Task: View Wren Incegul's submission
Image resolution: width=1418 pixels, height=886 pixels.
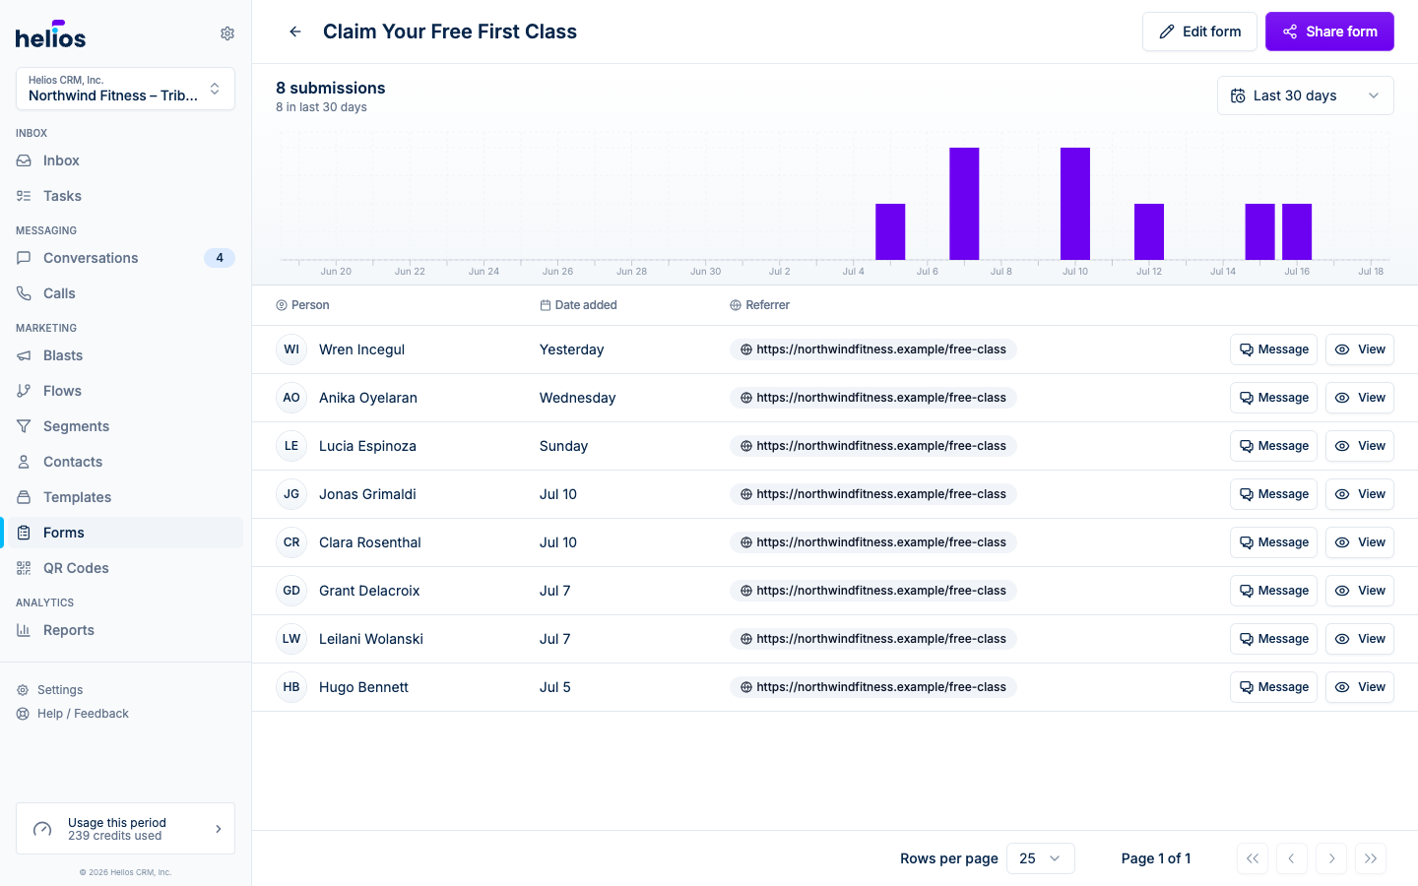Action: pos(1360,349)
